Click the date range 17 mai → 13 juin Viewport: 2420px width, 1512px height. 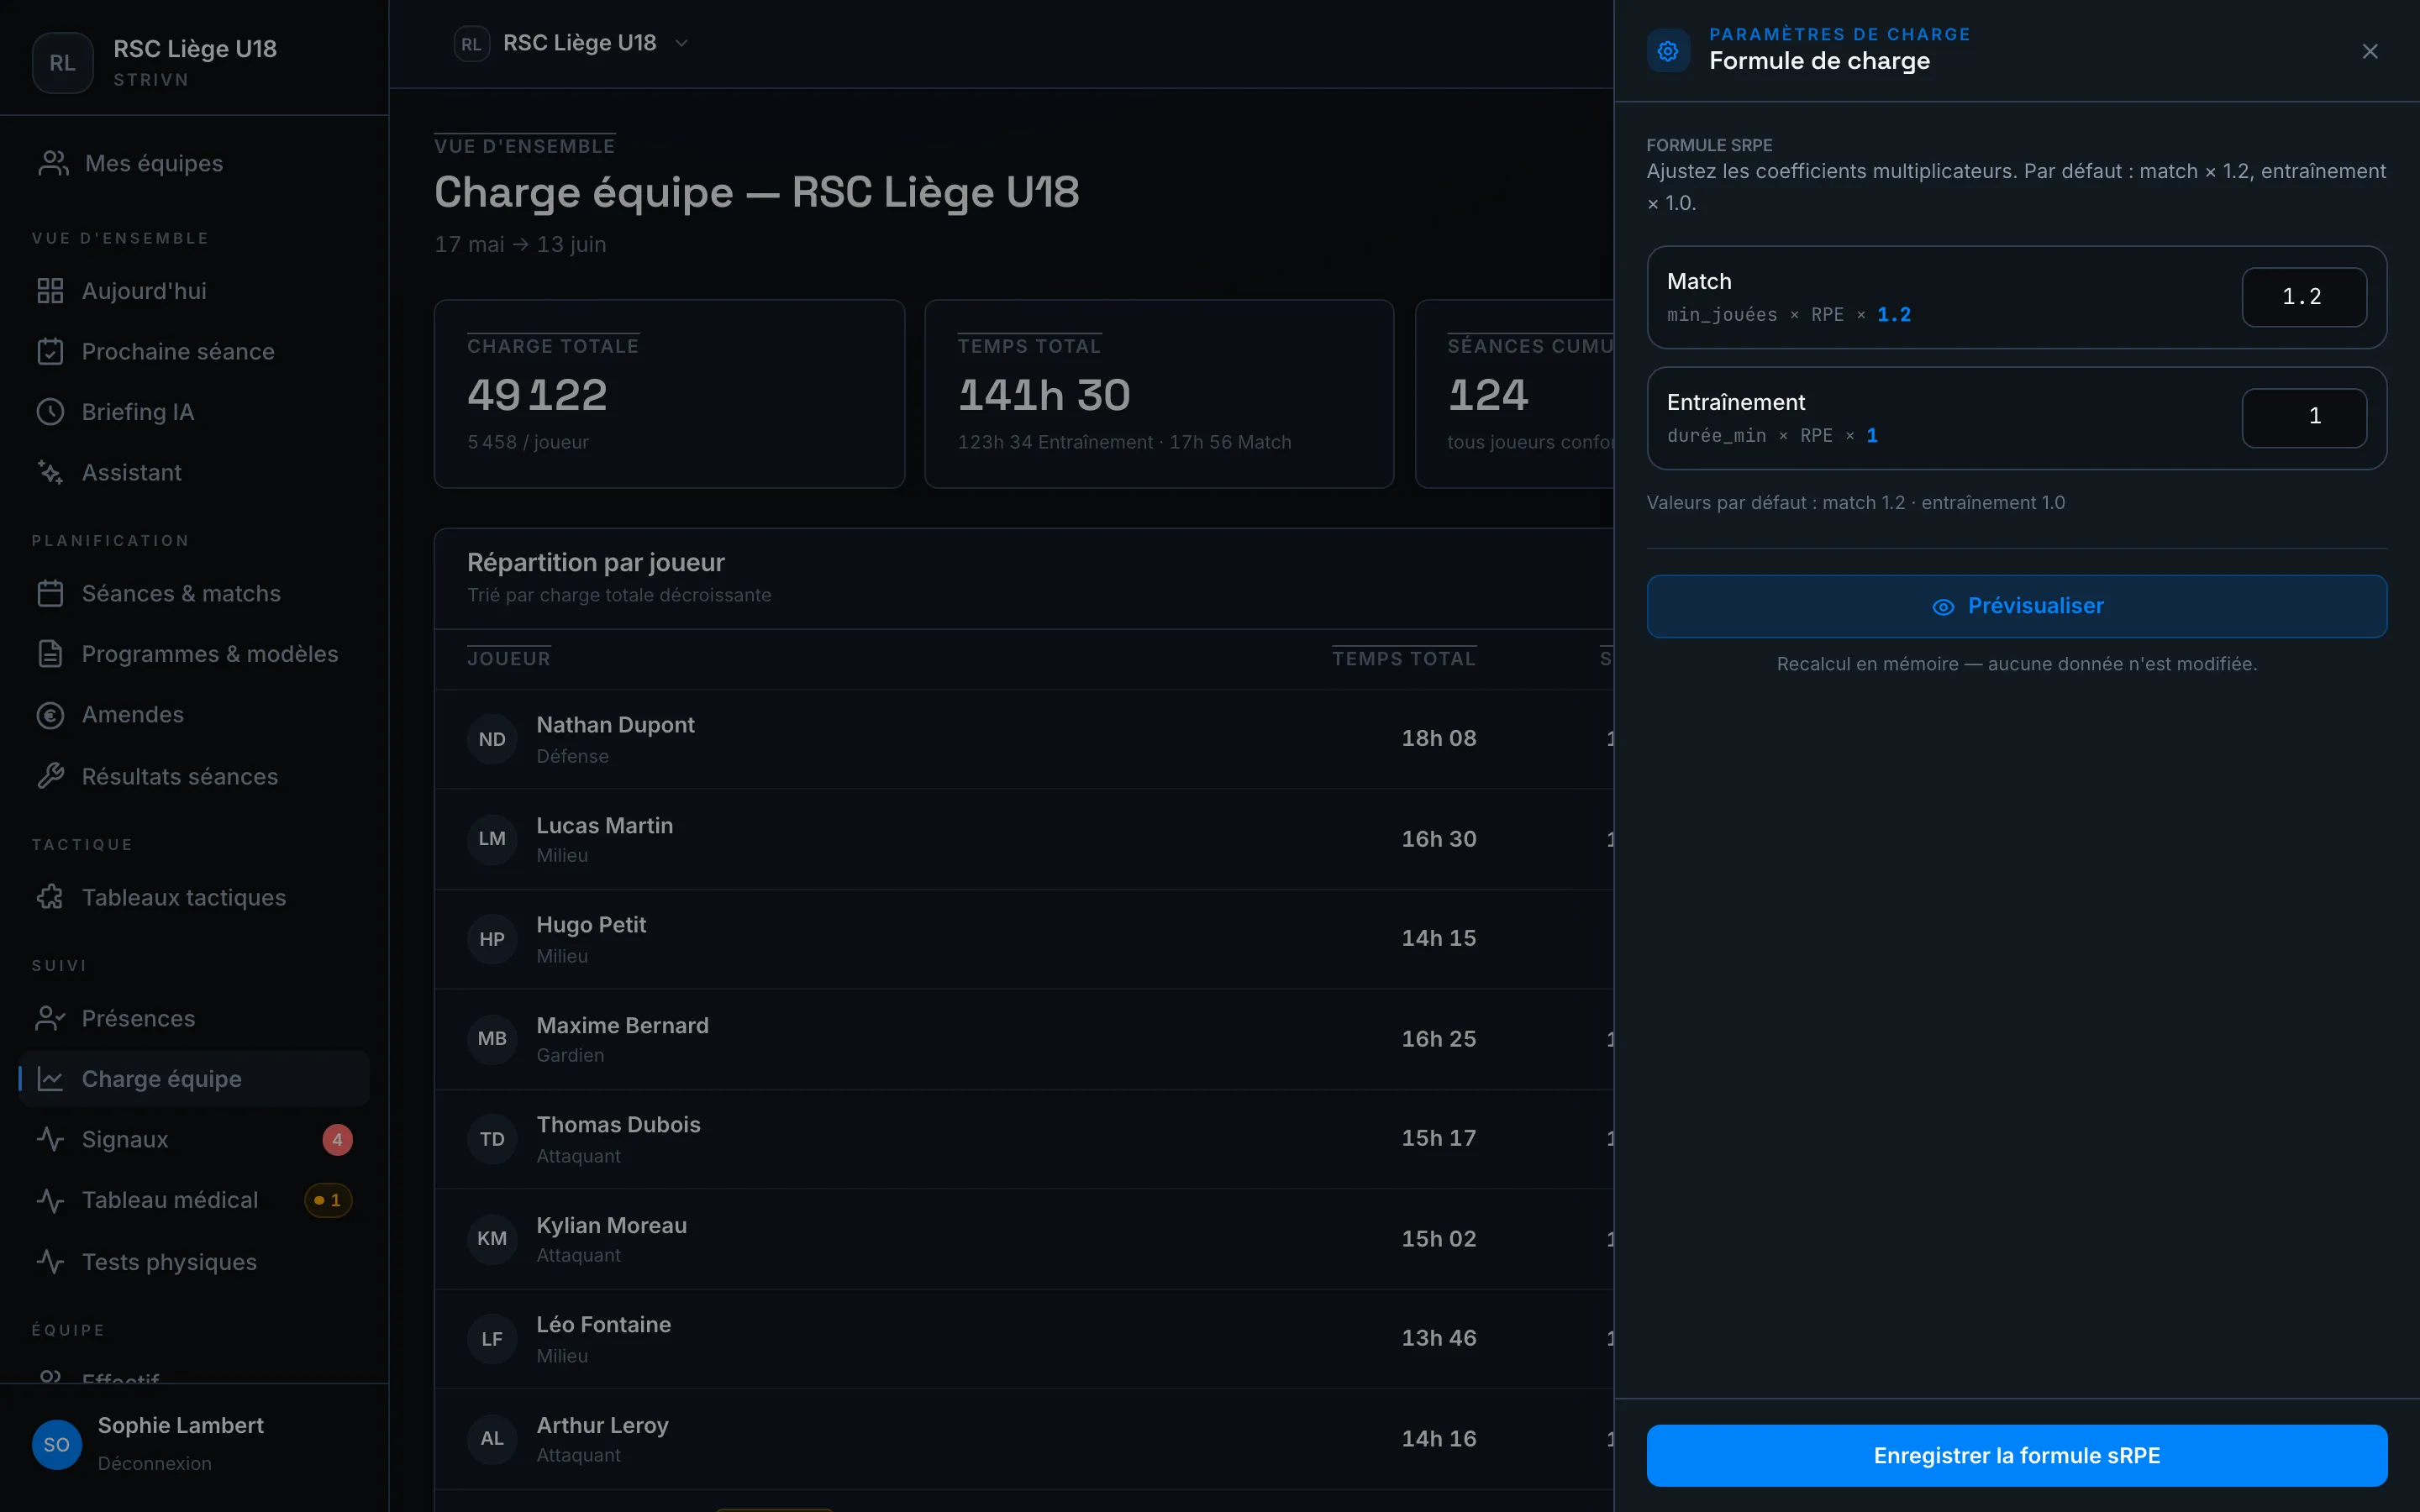pyautogui.click(x=520, y=244)
